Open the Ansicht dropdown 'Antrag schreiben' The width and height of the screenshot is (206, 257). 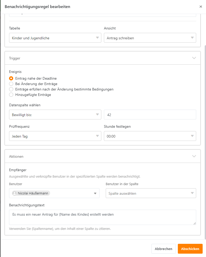tap(150, 38)
